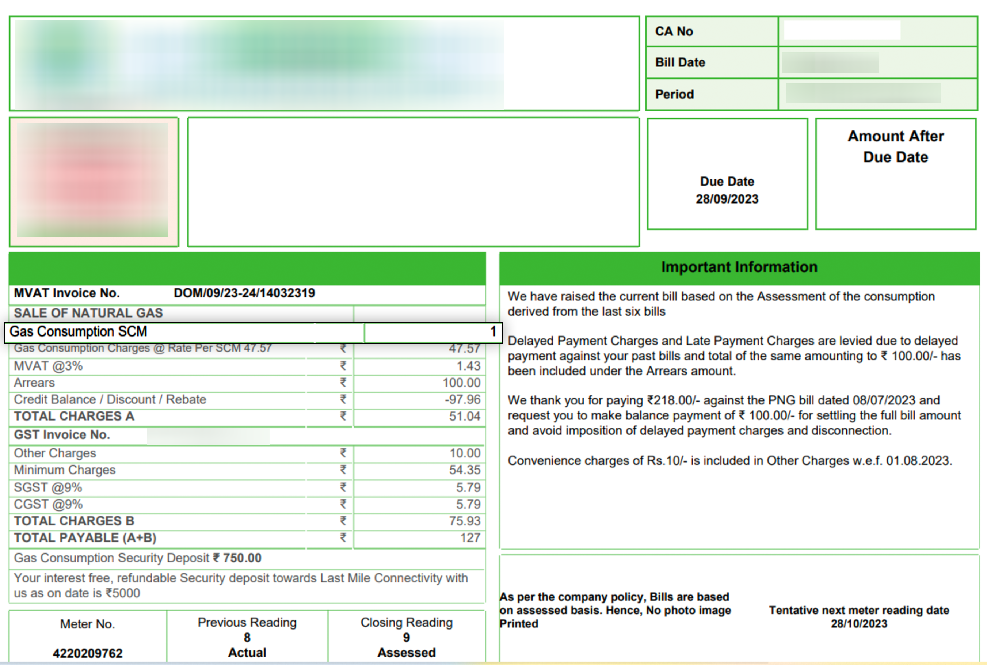The image size is (987, 665).
Task: Click the blurred green header logo
Action: 259,63
